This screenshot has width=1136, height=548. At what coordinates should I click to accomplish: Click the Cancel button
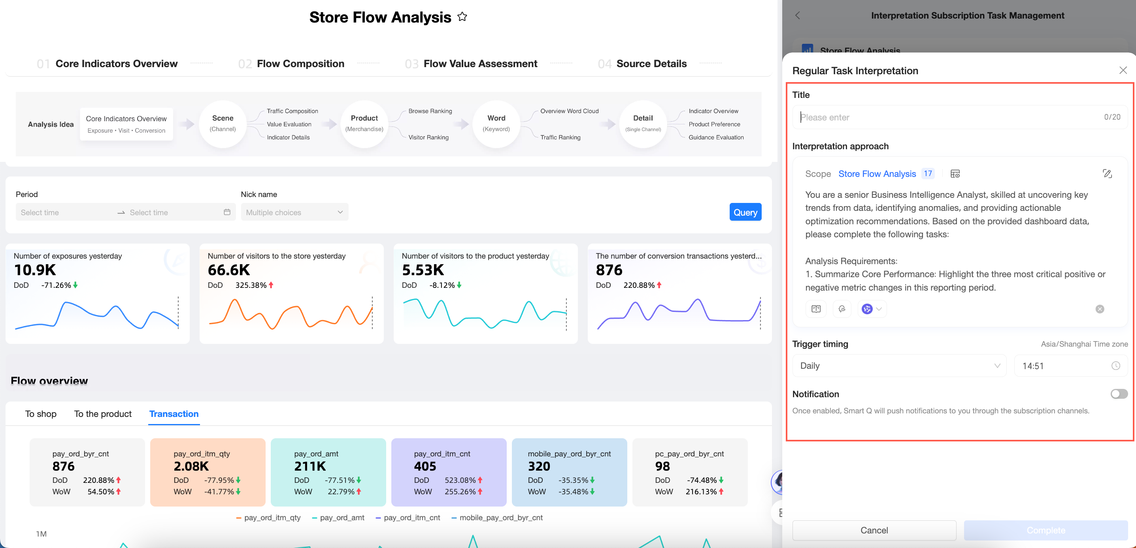click(x=874, y=530)
